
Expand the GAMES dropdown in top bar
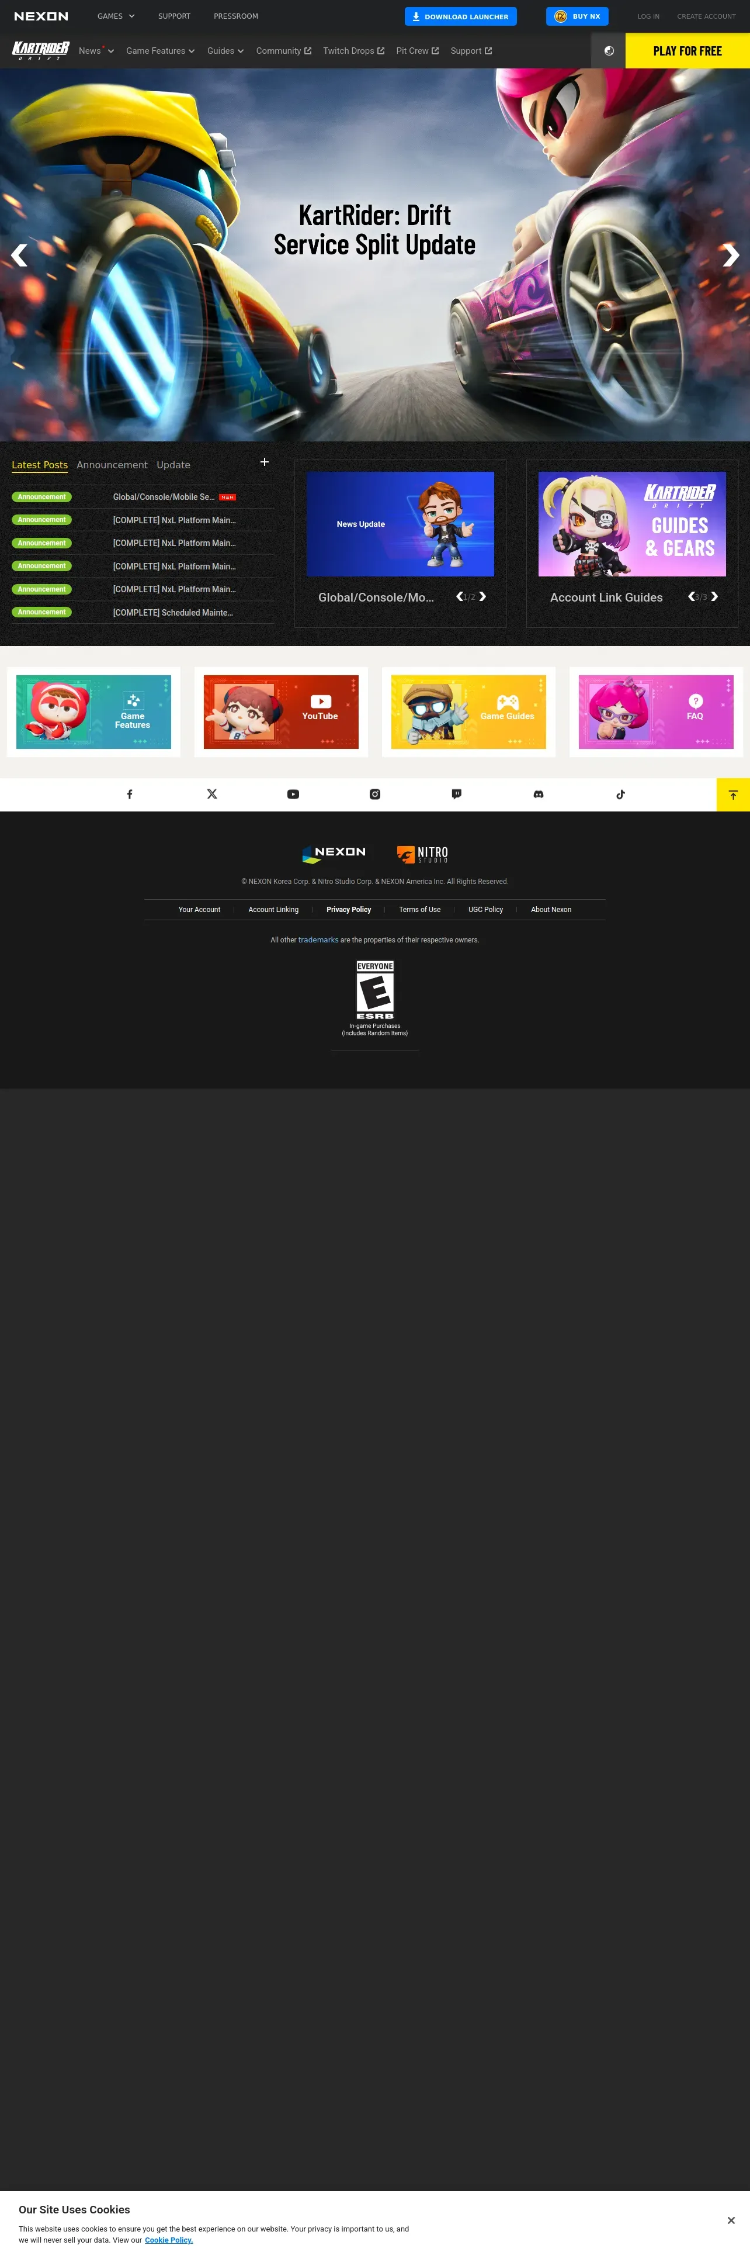(x=115, y=16)
